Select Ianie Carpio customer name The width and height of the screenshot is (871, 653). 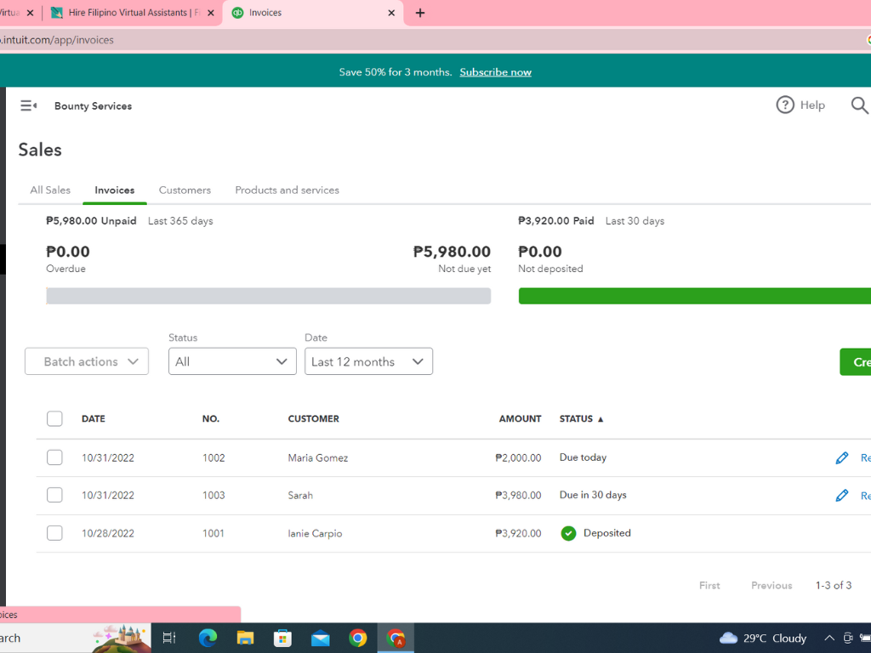click(x=315, y=534)
